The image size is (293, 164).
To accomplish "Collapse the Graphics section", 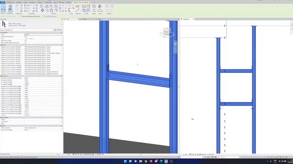I will 61,45.
